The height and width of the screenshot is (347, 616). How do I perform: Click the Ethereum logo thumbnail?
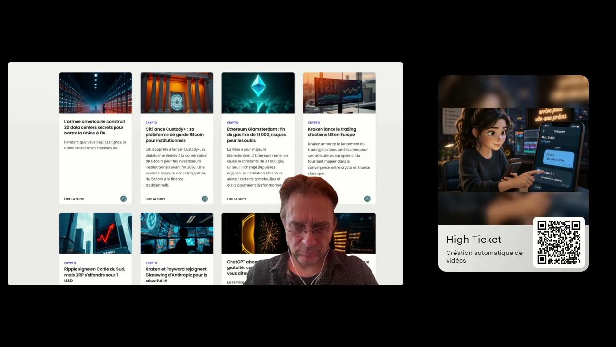tap(258, 93)
